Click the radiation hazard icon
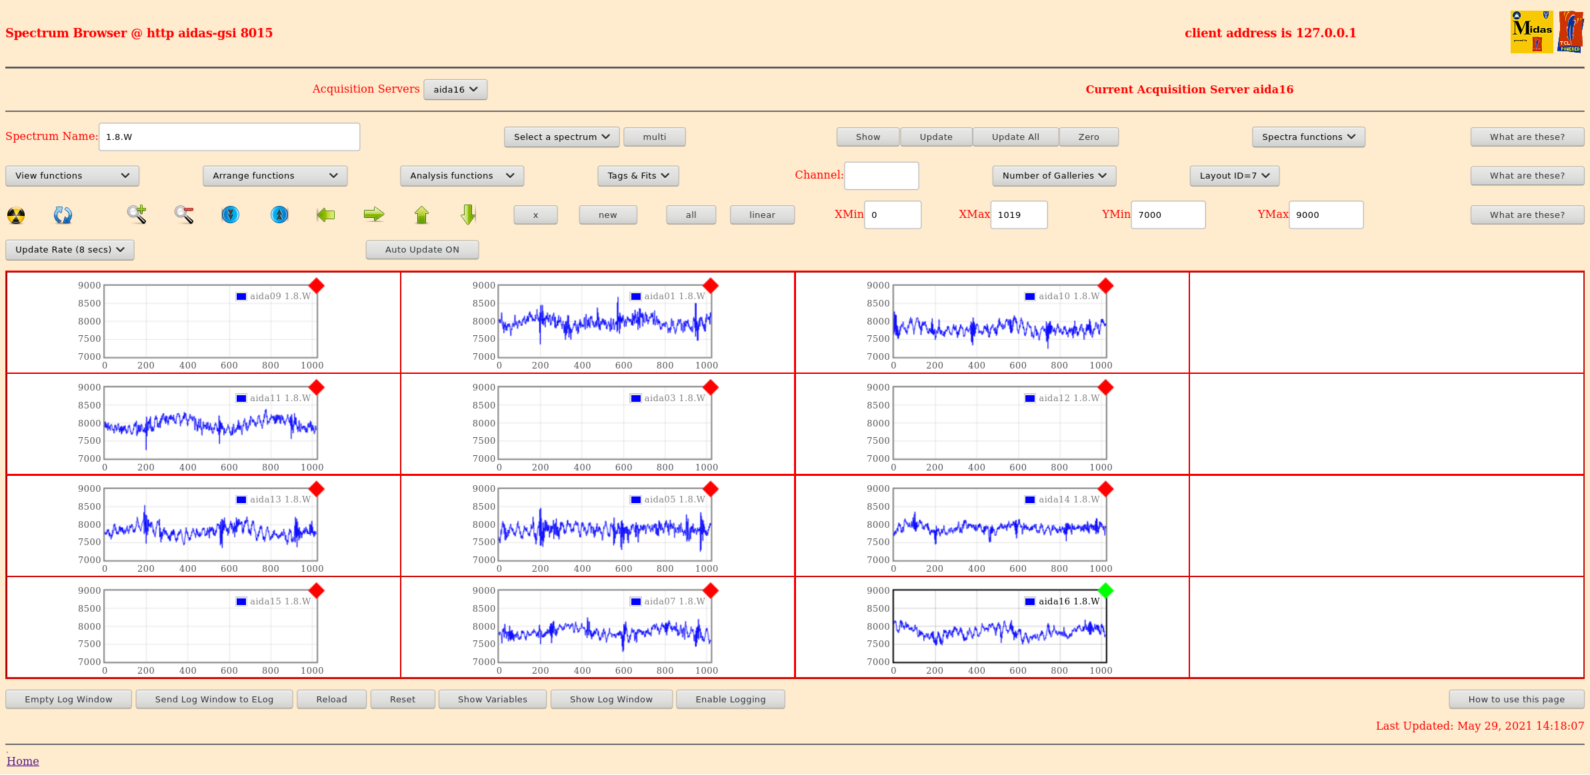This screenshot has width=1590, height=775. (x=16, y=215)
